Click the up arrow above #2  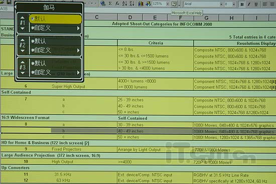[x=23, y=40]
